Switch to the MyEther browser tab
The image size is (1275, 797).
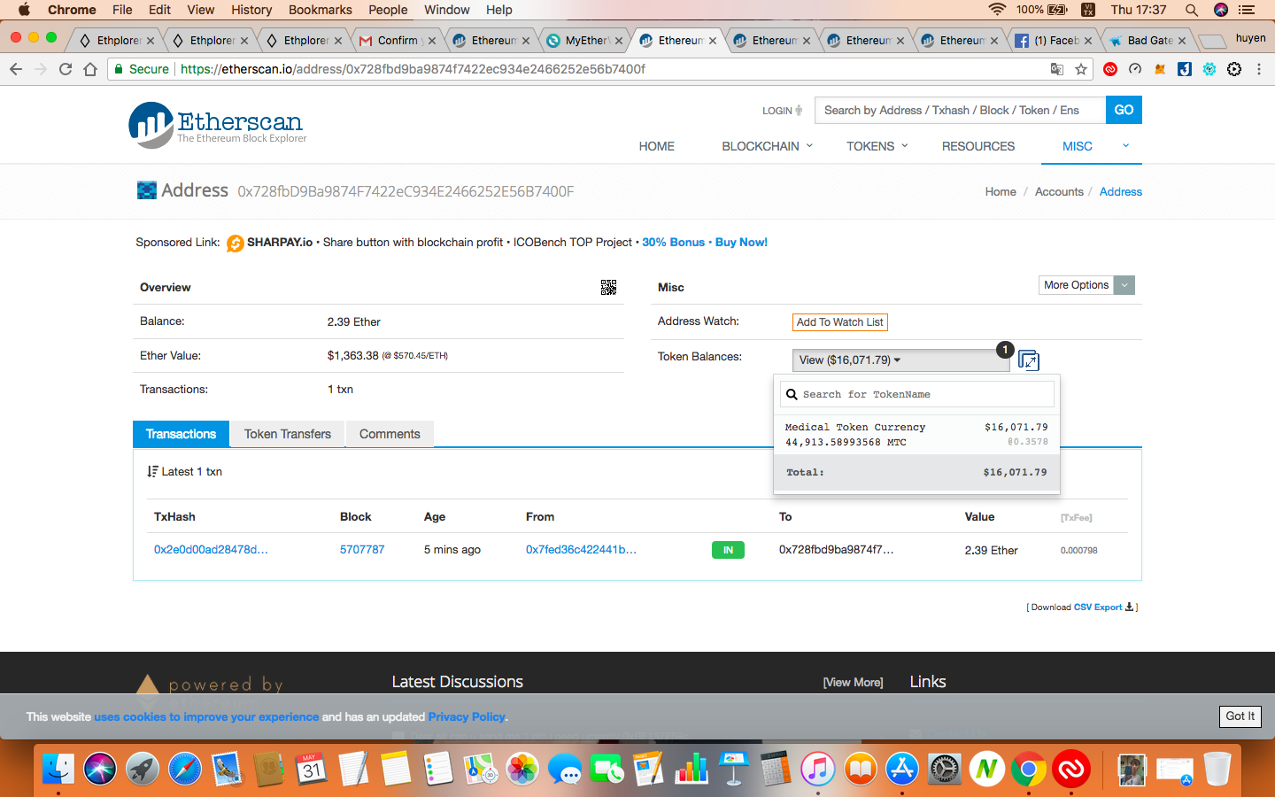click(x=584, y=40)
